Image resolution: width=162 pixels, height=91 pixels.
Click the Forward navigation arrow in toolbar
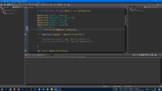[x=65, y=5]
